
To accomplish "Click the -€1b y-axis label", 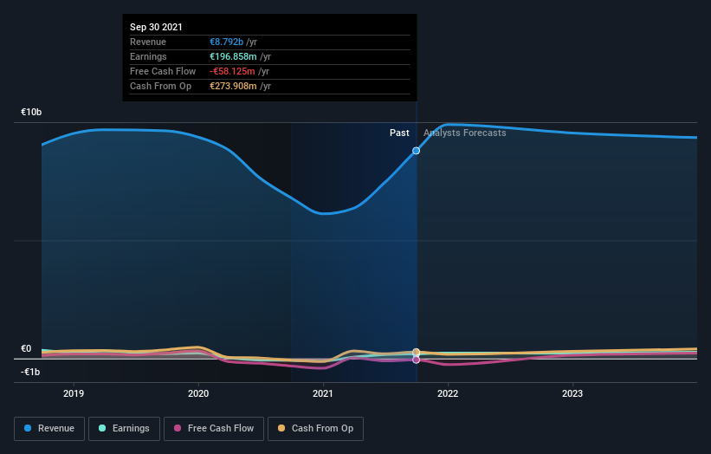I will pos(30,372).
